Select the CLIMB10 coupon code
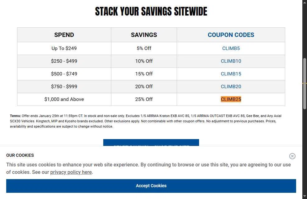The height and width of the screenshot is (199, 307). click(231, 61)
